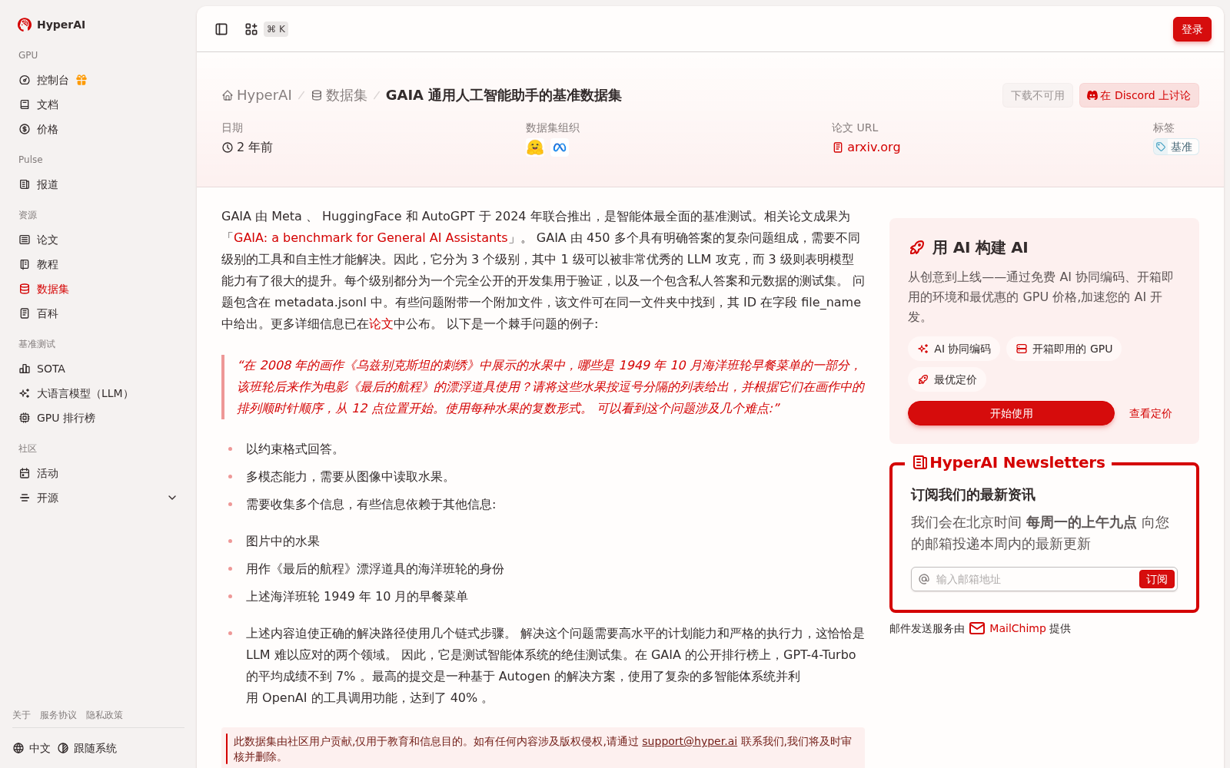
Task: Click the 基准 tag
Action: click(x=1175, y=147)
